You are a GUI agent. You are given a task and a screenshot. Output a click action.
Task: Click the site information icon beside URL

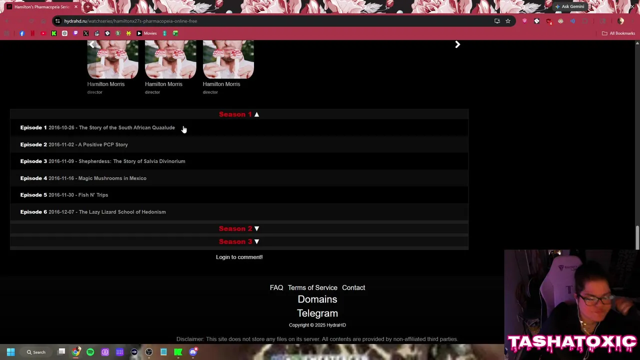pyautogui.click(x=57, y=21)
